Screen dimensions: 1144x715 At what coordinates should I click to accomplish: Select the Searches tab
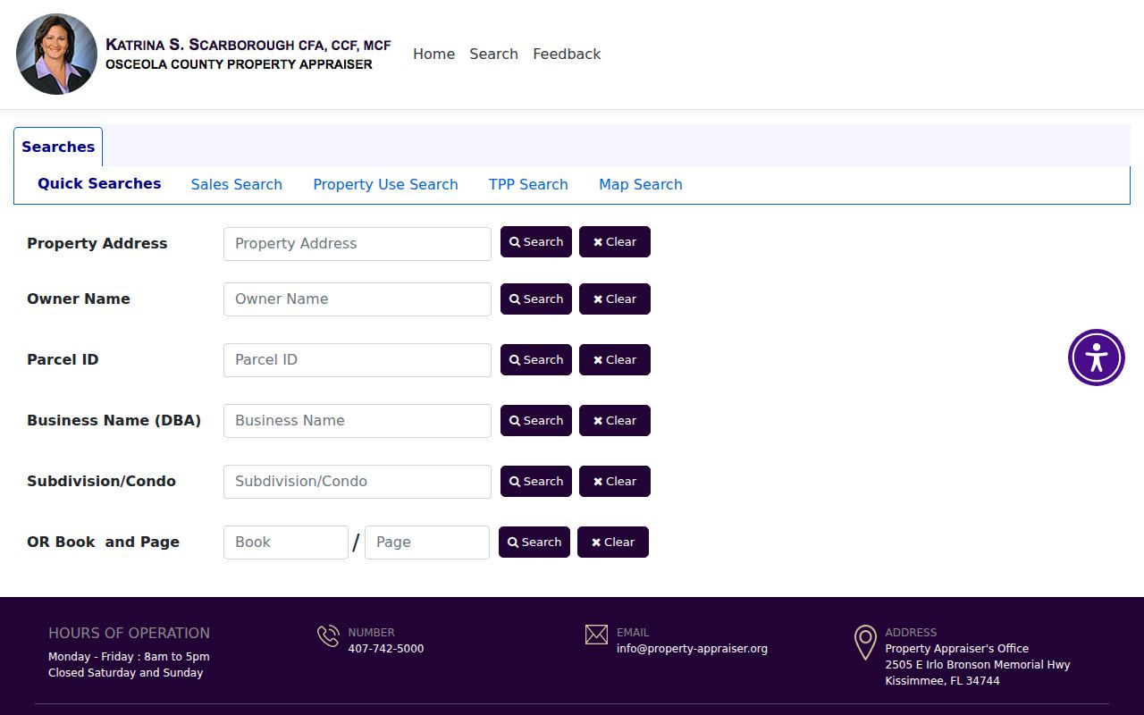click(x=58, y=147)
